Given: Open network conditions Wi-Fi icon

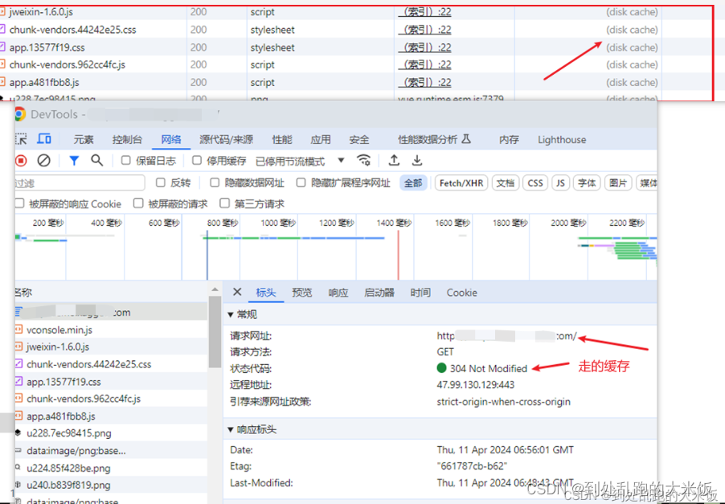Looking at the screenshot, I should click(364, 161).
